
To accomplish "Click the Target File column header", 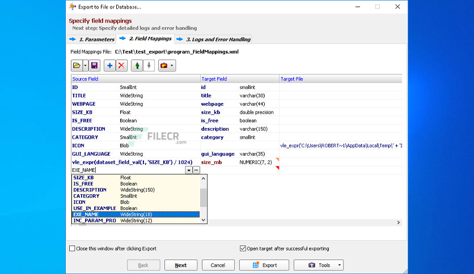I will (x=341, y=79).
